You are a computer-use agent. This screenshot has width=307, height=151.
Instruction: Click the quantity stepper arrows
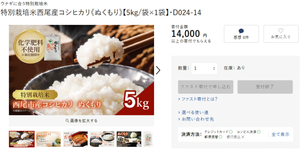[x=214, y=68]
